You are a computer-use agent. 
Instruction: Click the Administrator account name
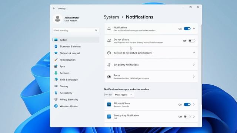point(72,18)
